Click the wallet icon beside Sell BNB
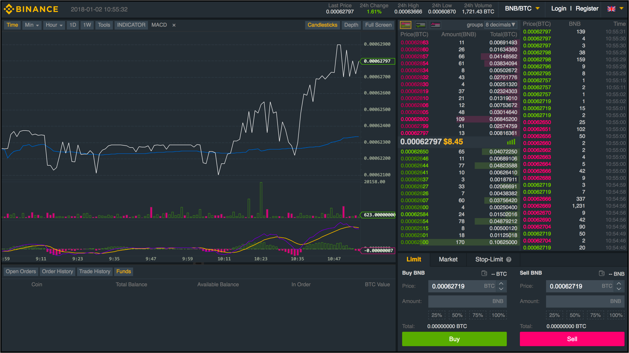Image resolution: width=629 pixels, height=353 pixels. tap(602, 273)
